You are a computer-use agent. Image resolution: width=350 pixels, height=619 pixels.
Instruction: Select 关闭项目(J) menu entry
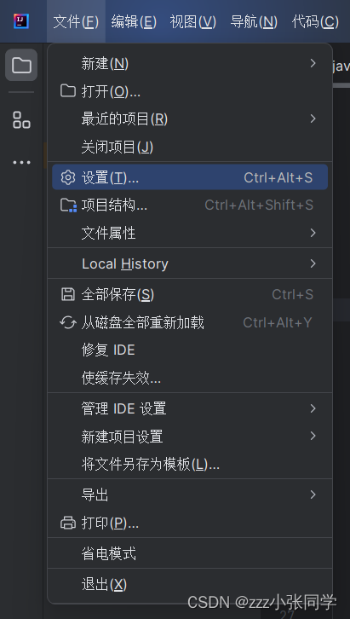click(x=190, y=148)
